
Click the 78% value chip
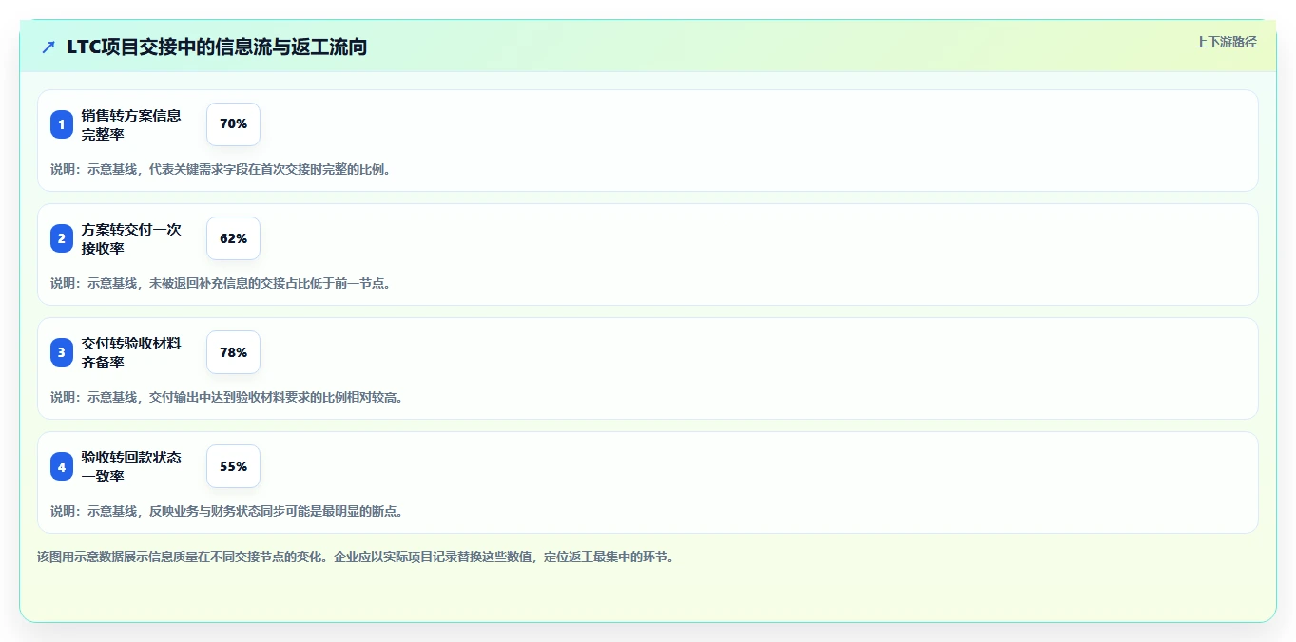pyautogui.click(x=233, y=352)
